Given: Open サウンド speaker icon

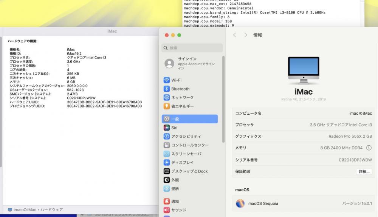Looking at the screenshot, I should tap(167, 210).
